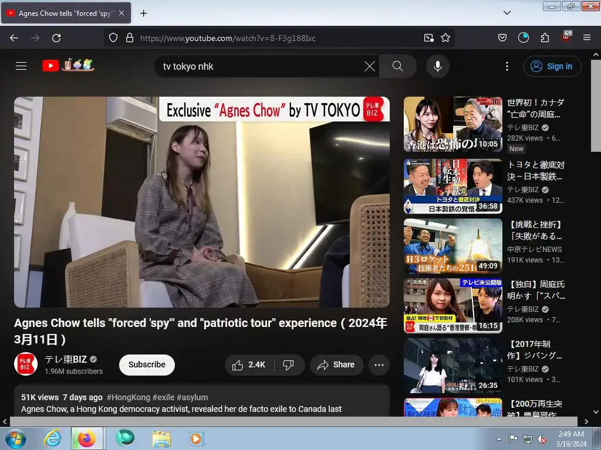Open the YouTube guide hamburger menu
The width and height of the screenshot is (601, 450).
tap(21, 66)
